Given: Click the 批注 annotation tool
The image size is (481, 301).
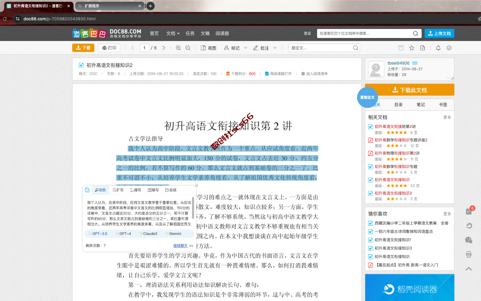Looking at the screenshot, I should pyautogui.click(x=261, y=48).
